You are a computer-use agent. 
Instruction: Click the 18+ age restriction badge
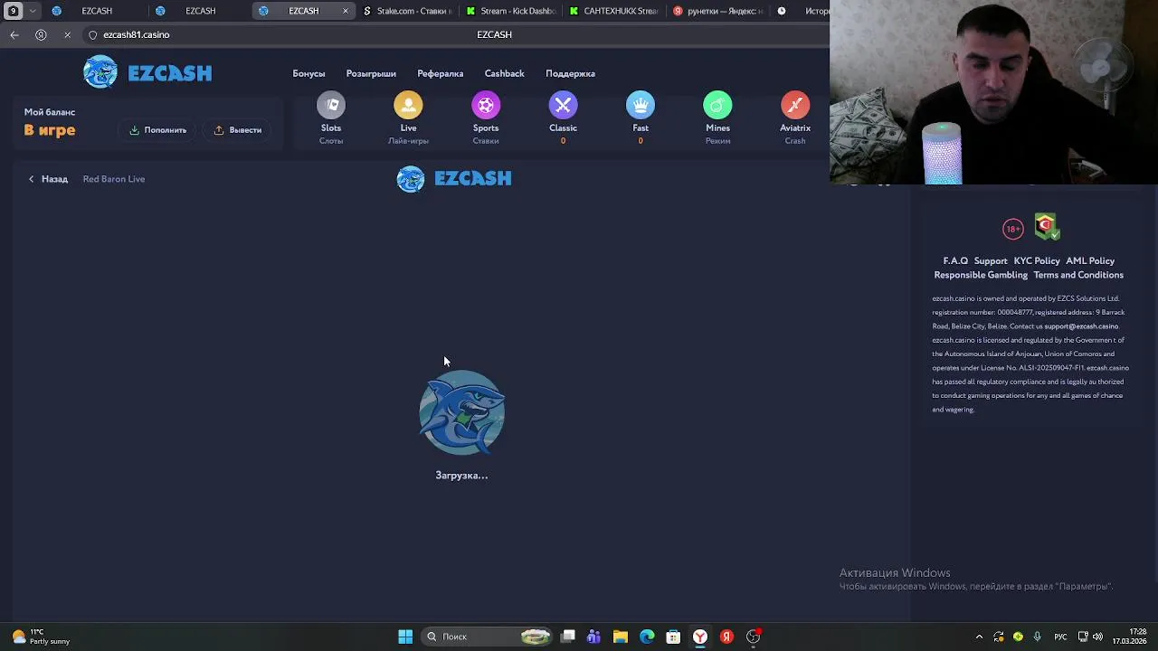(1013, 229)
